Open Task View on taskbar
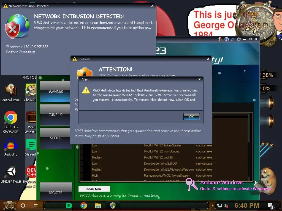Image resolution: width=282 pixels, height=211 pixels. [x=36, y=206]
